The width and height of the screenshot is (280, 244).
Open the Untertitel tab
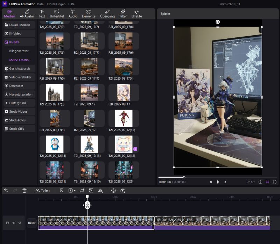(x=57, y=14)
